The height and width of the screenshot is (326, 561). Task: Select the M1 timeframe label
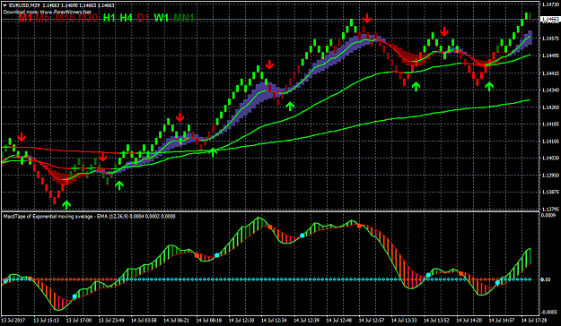[x=25, y=18]
